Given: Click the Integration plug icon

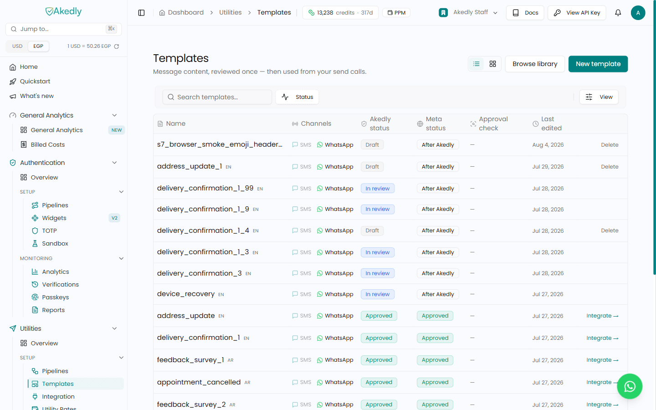Looking at the screenshot, I should point(35,397).
